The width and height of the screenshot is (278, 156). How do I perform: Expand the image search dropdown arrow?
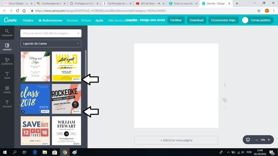pos(78,33)
